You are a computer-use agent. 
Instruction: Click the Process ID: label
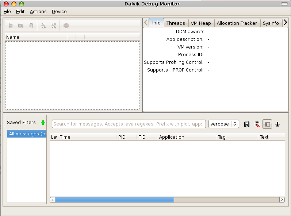[191, 54]
